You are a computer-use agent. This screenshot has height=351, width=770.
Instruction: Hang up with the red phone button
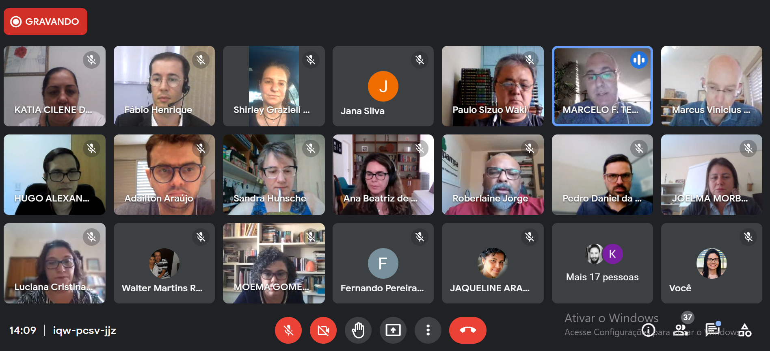(x=468, y=330)
